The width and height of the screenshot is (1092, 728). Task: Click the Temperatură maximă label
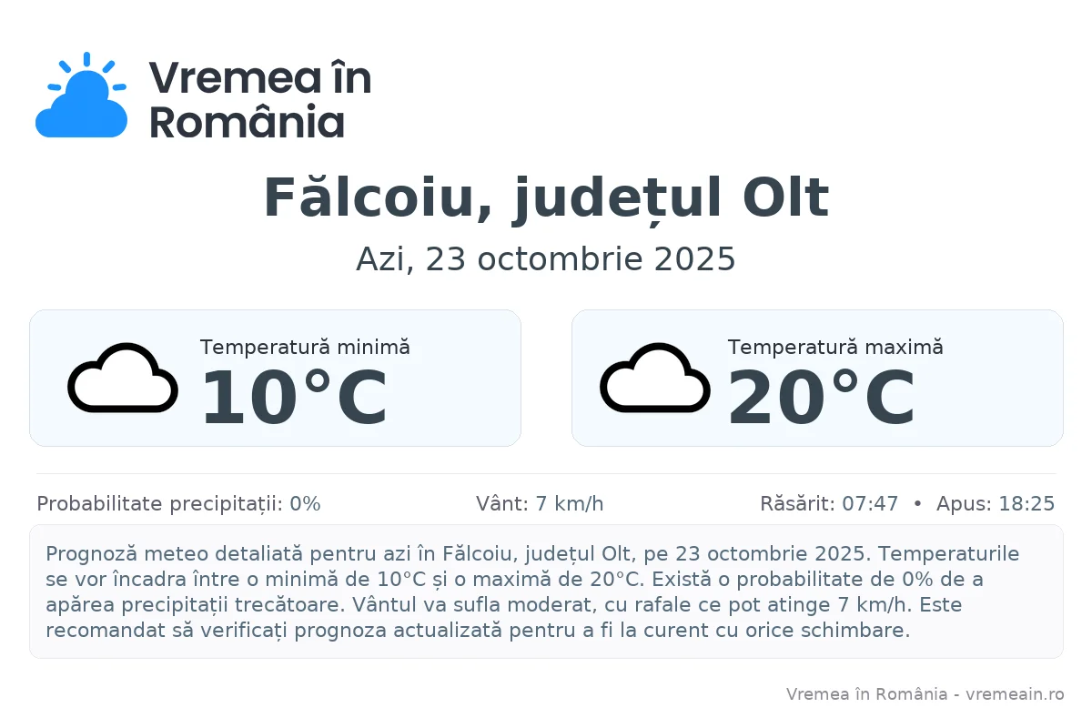point(835,348)
